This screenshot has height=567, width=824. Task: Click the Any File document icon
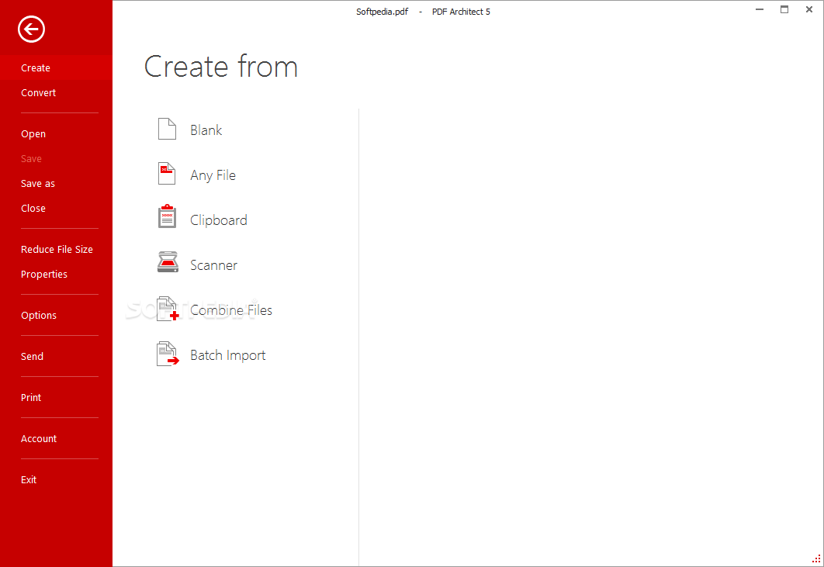[x=167, y=174]
